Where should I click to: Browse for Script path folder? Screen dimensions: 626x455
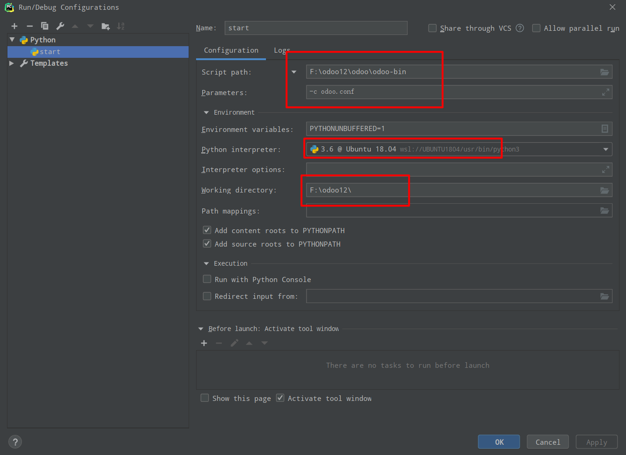click(605, 72)
